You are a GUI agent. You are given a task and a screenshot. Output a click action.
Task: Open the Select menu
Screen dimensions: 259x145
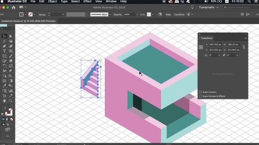pyautogui.click(x=75, y=2)
